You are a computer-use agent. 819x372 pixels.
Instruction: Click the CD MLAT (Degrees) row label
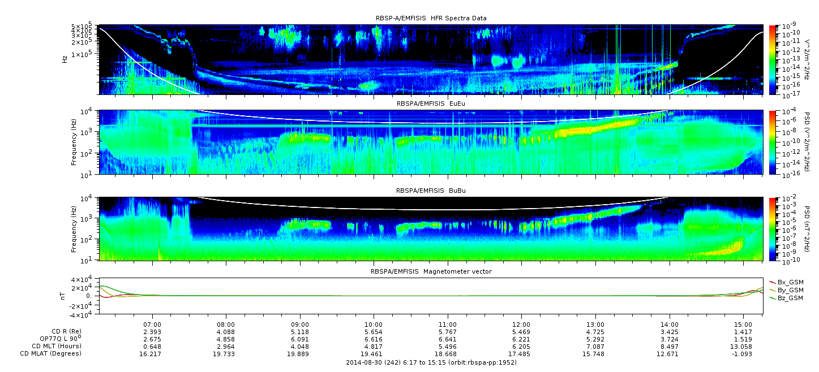(x=52, y=353)
